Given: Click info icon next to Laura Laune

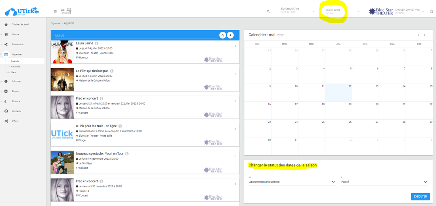Looking at the screenshot, I should click(x=97, y=43).
